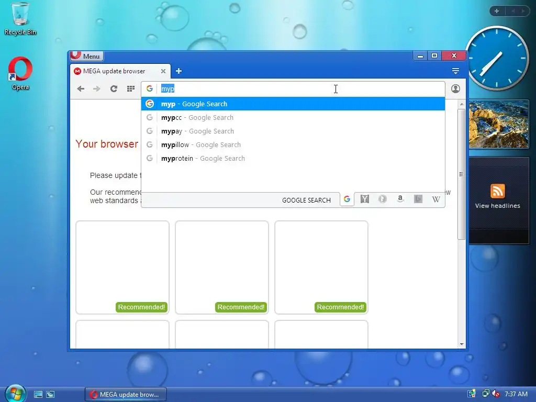Click Switch between windows icon
Image resolution: width=536 pixels, height=402 pixels.
[x=50, y=395]
